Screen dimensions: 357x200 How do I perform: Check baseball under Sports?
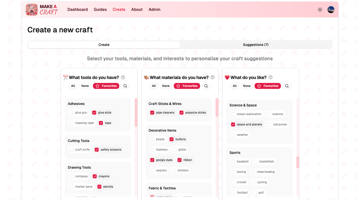[233, 162]
